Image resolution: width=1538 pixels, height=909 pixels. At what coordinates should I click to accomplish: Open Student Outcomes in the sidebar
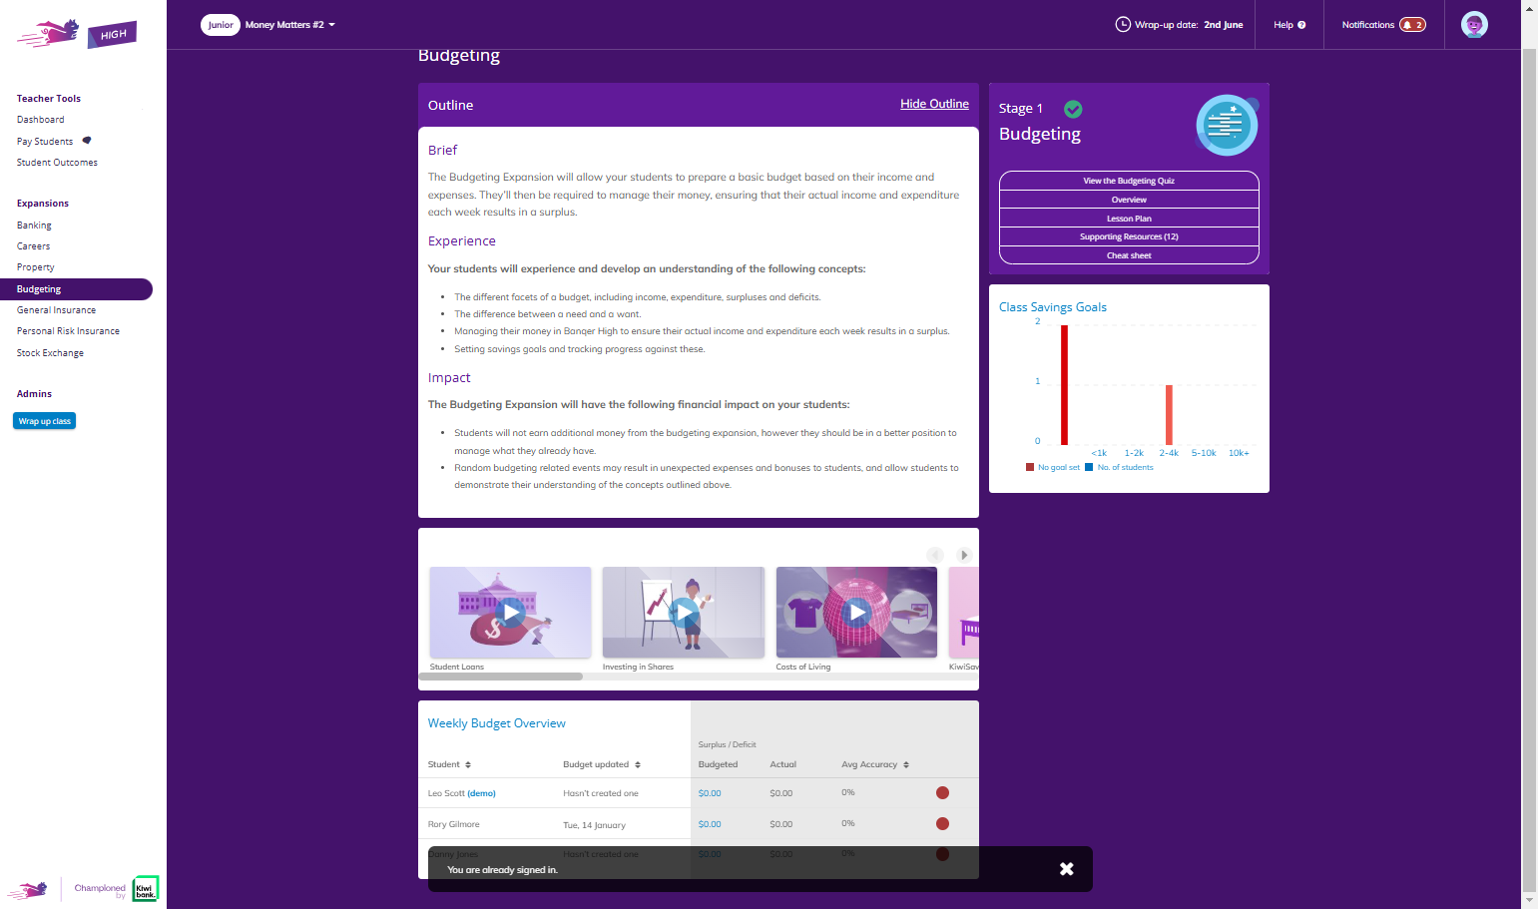click(57, 163)
